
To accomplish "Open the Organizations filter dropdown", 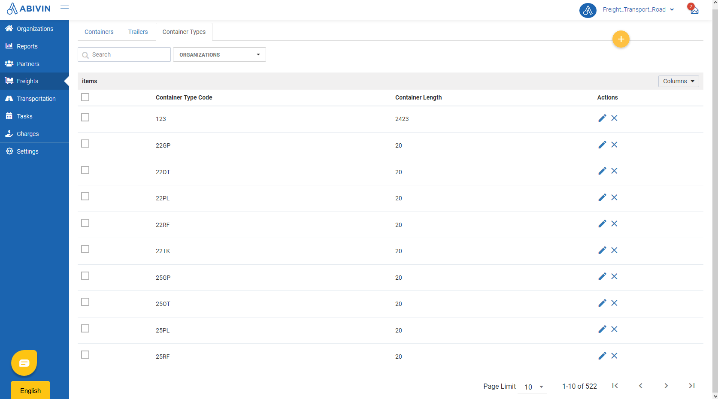I will click(219, 54).
